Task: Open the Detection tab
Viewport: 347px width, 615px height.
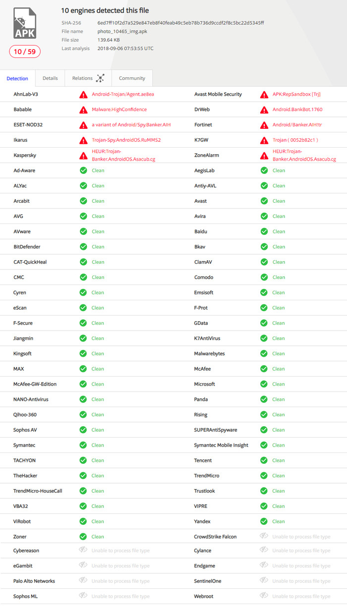Action: pos(17,79)
